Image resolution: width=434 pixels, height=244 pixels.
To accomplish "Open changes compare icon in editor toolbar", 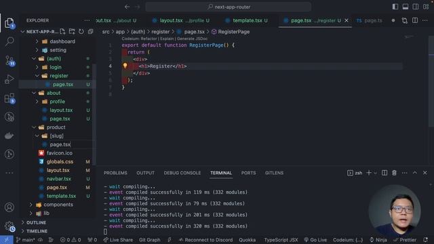I will [405, 20].
